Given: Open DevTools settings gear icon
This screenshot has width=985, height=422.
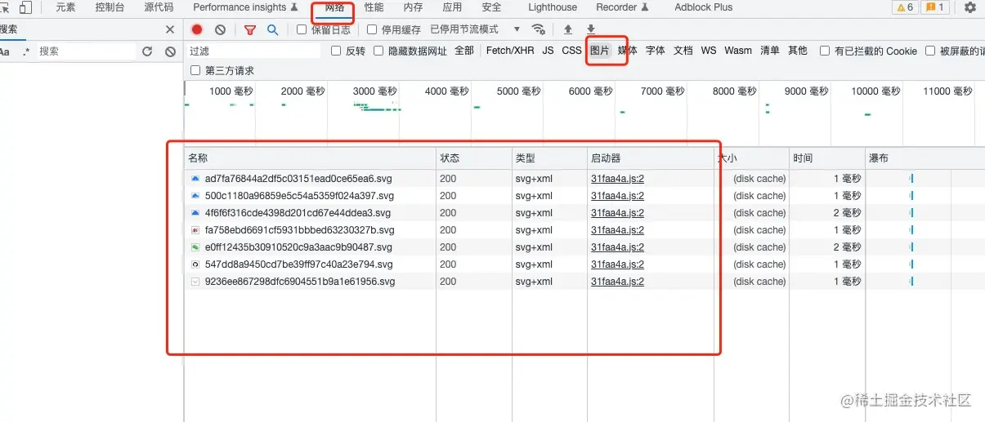Looking at the screenshot, I should click(x=970, y=7).
